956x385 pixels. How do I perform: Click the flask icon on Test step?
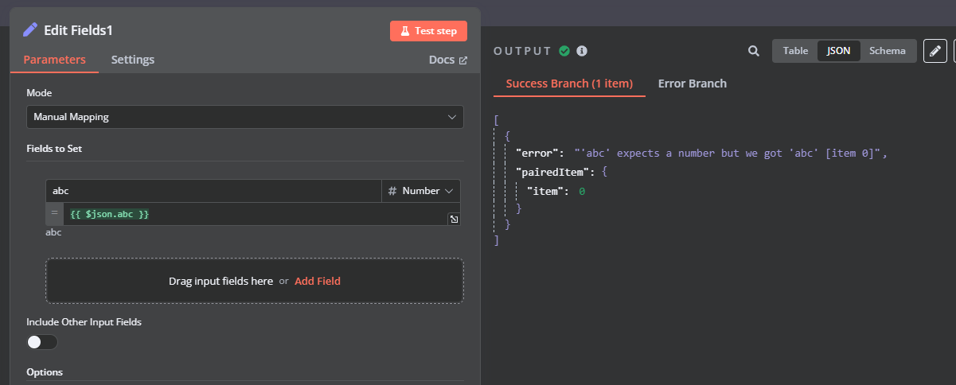tap(404, 31)
